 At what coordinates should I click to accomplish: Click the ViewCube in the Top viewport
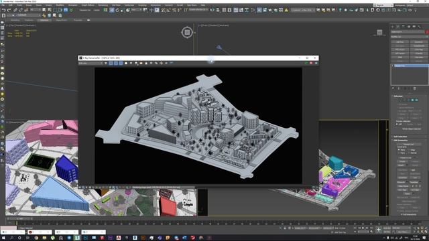187,33
